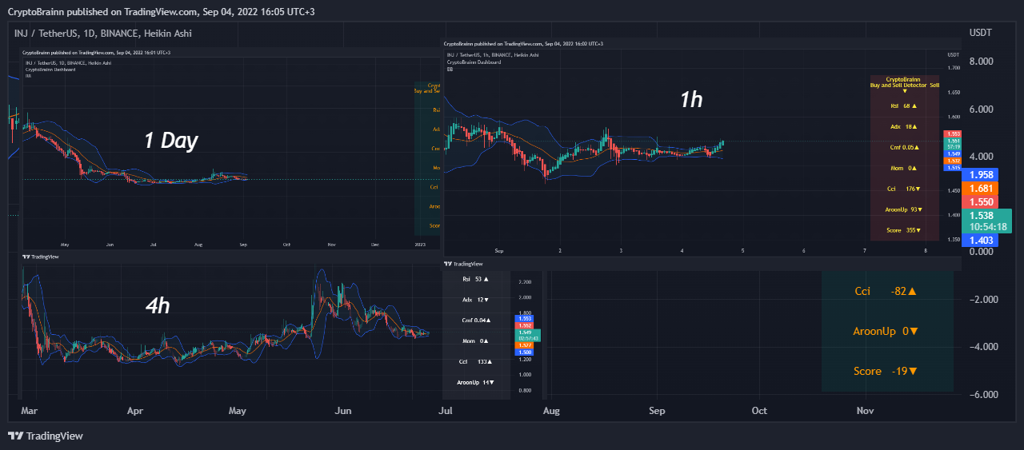Click 'Cci 133' in the 4h dashboard
Screen dimensions: 1024x450
pos(475,361)
